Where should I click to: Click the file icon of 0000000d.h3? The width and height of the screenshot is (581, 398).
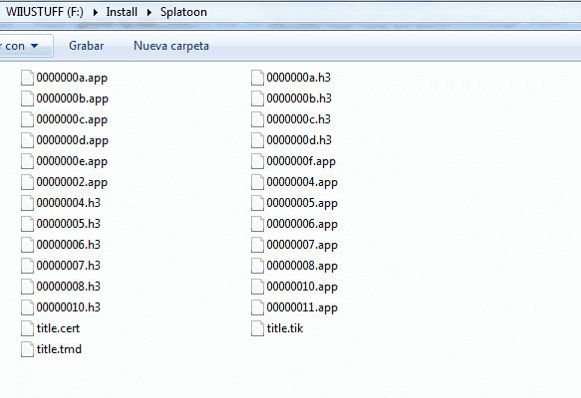point(257,140)
